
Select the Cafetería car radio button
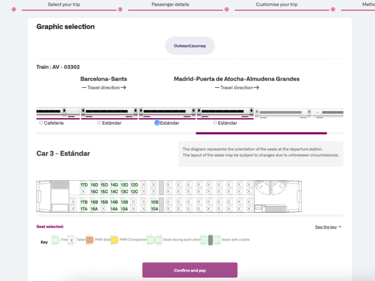[x=41, y=123]
